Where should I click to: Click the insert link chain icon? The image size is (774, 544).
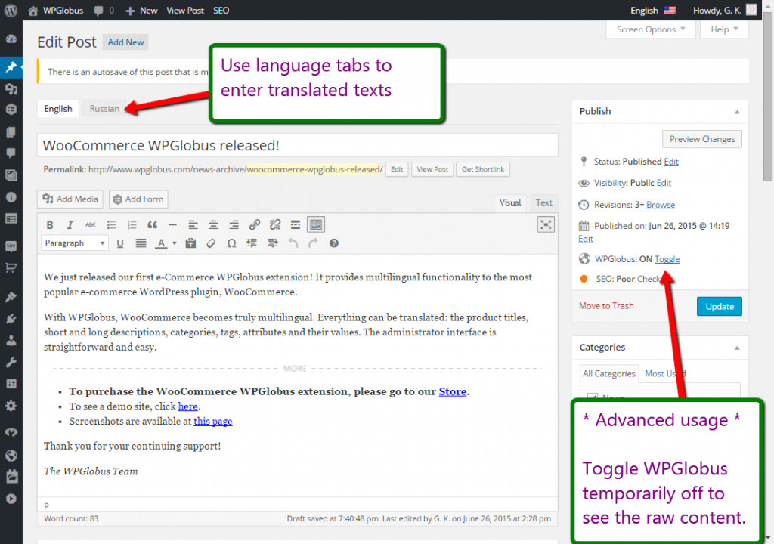(255, 224)
